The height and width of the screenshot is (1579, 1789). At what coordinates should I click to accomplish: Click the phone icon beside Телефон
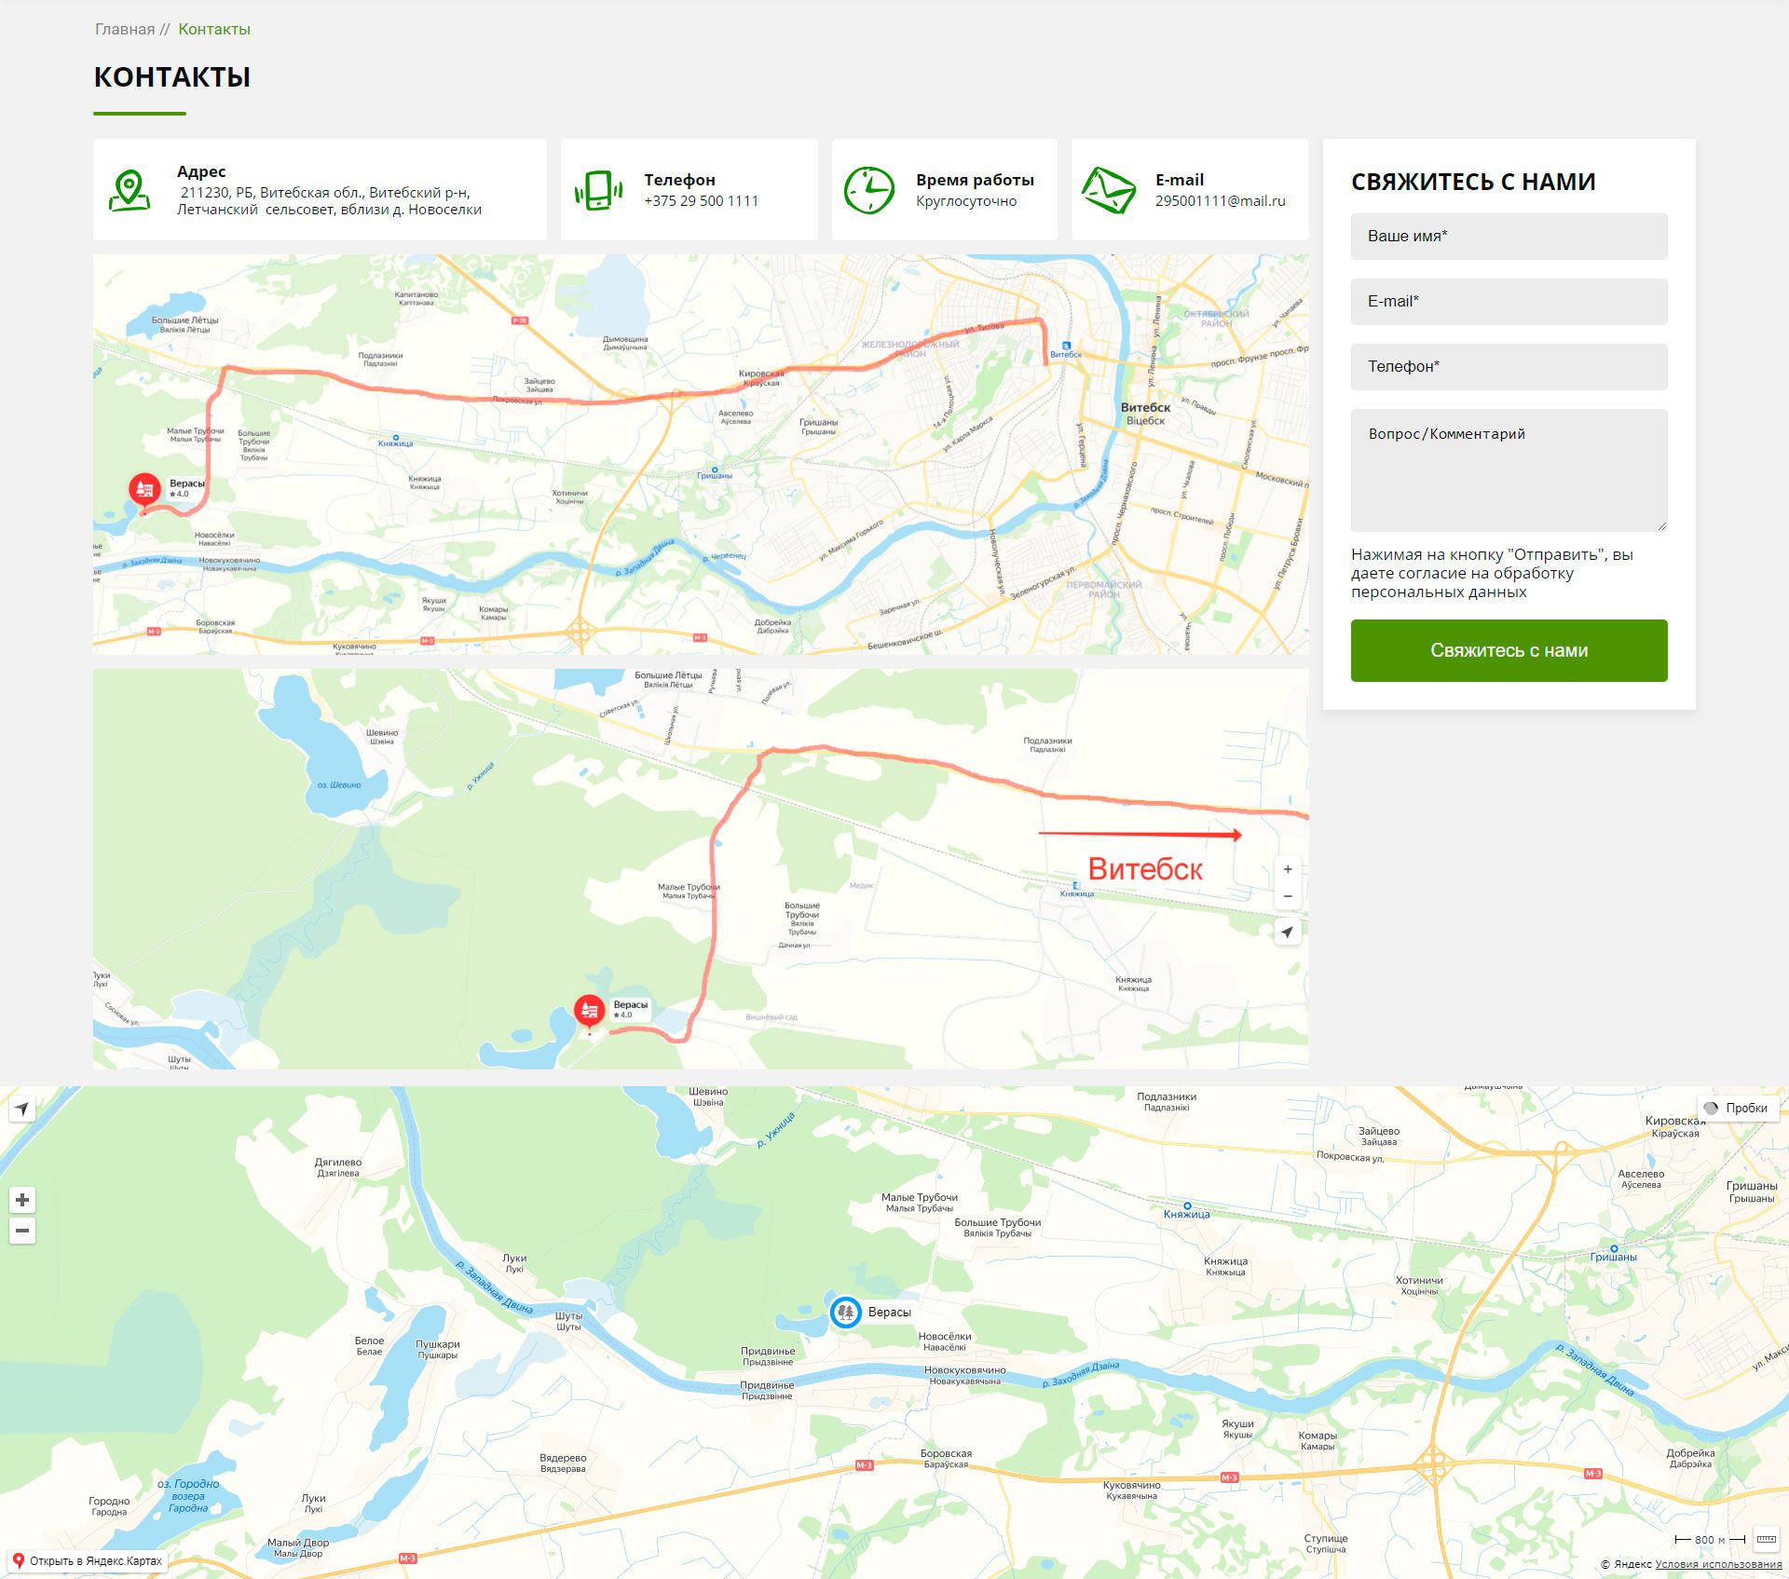click(x=598, y=190)
